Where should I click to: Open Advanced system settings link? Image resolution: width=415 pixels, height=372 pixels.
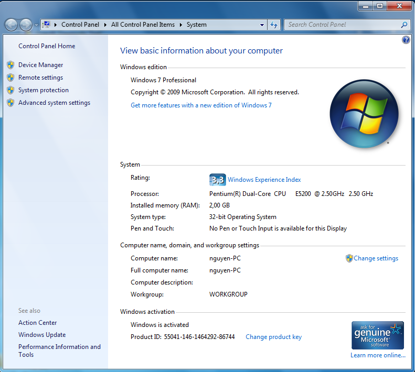[54, 103]
